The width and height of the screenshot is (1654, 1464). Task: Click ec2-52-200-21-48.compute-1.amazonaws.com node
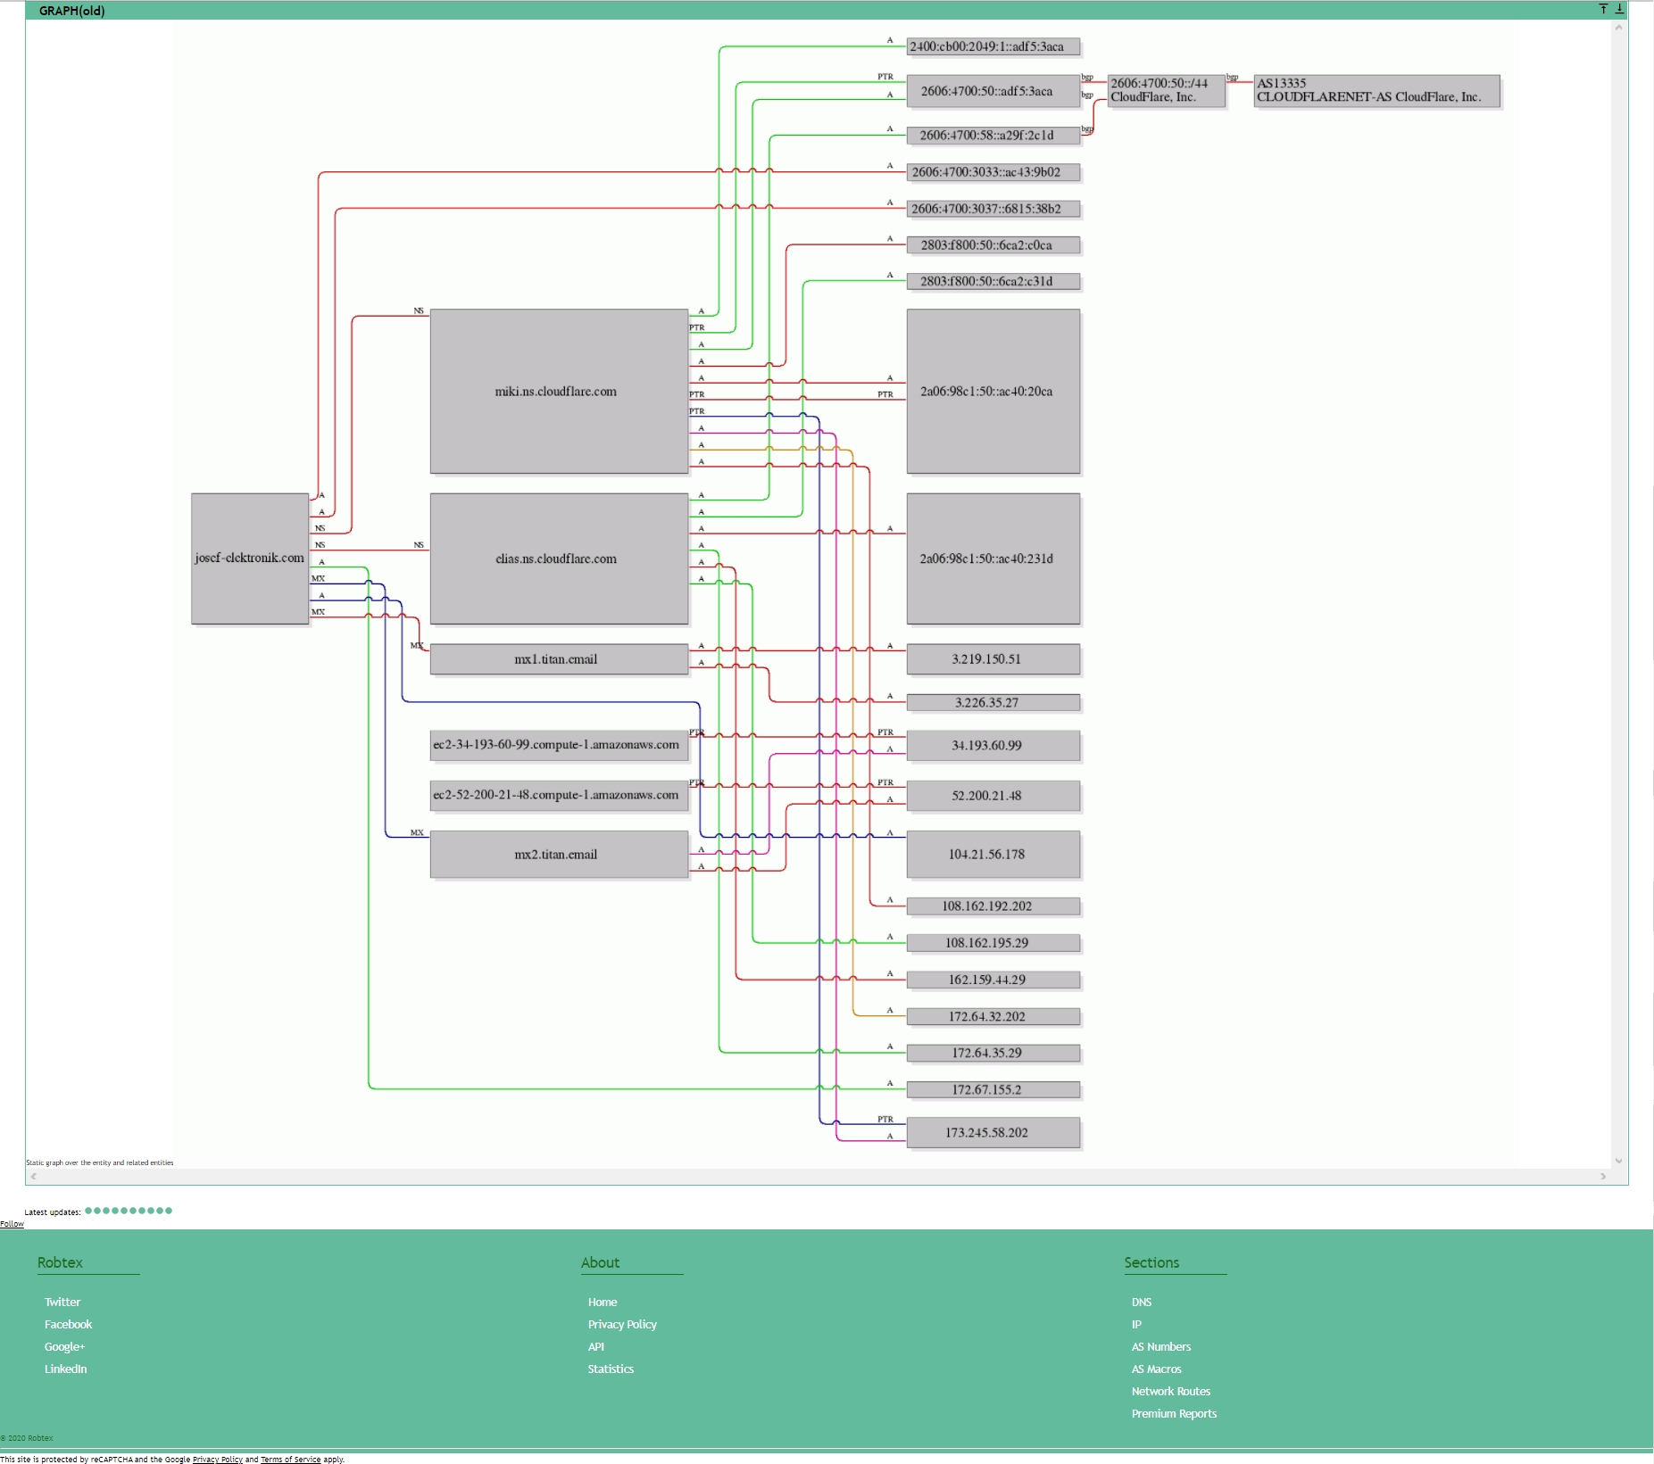(559, 795)
